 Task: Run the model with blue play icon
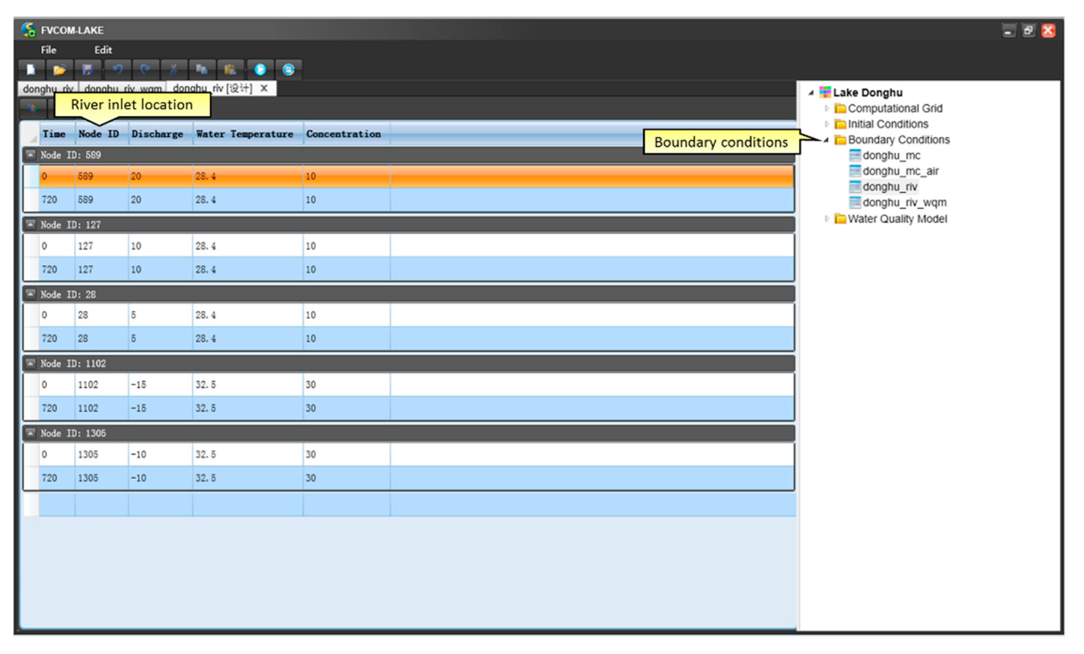click(260, 70)
